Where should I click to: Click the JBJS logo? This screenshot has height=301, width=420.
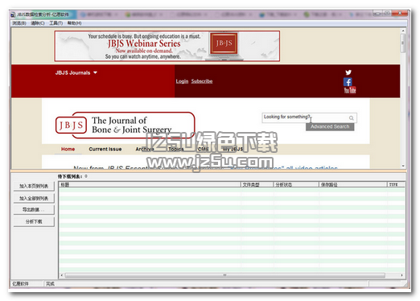125,125
